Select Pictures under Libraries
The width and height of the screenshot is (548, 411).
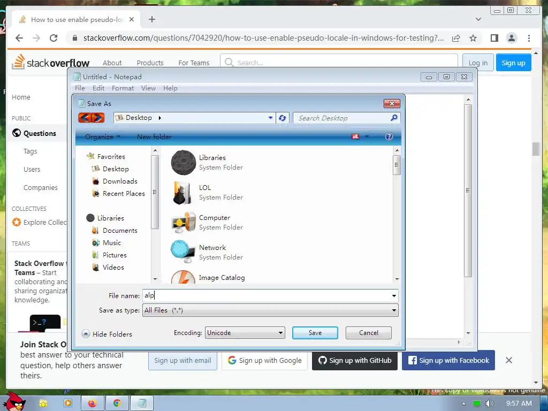click(109, 255)
